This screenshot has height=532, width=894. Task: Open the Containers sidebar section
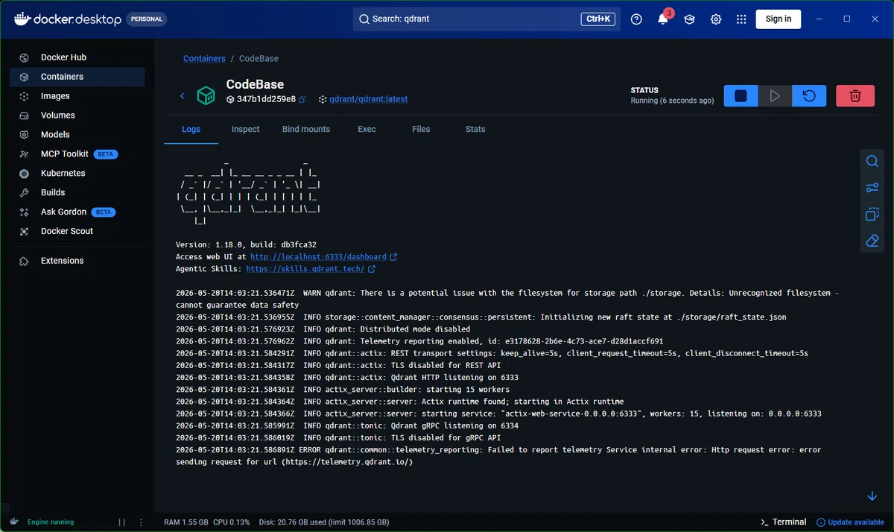tap(77, 77)
